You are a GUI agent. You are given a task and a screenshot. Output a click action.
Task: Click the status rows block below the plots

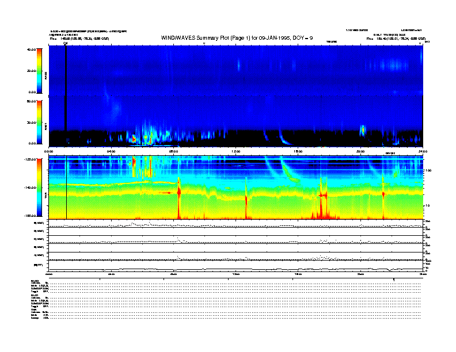[x=226, y=300]
